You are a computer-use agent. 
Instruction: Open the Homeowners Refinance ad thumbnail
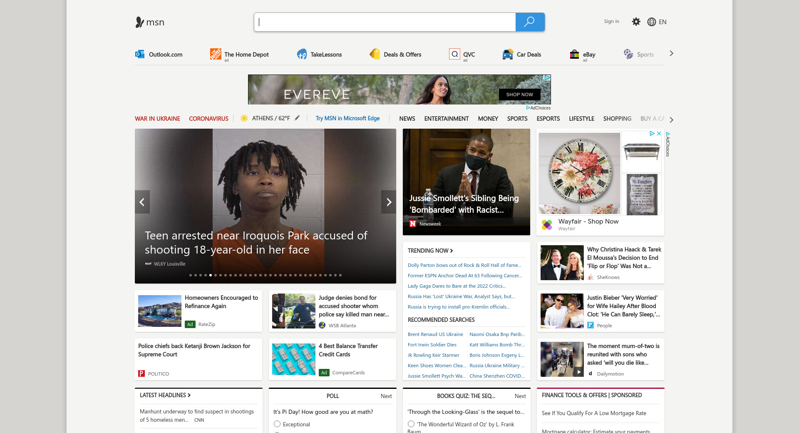tap(160, 311)
